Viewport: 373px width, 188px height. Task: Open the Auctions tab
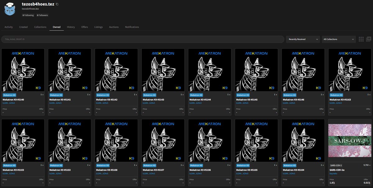point(114,27)
